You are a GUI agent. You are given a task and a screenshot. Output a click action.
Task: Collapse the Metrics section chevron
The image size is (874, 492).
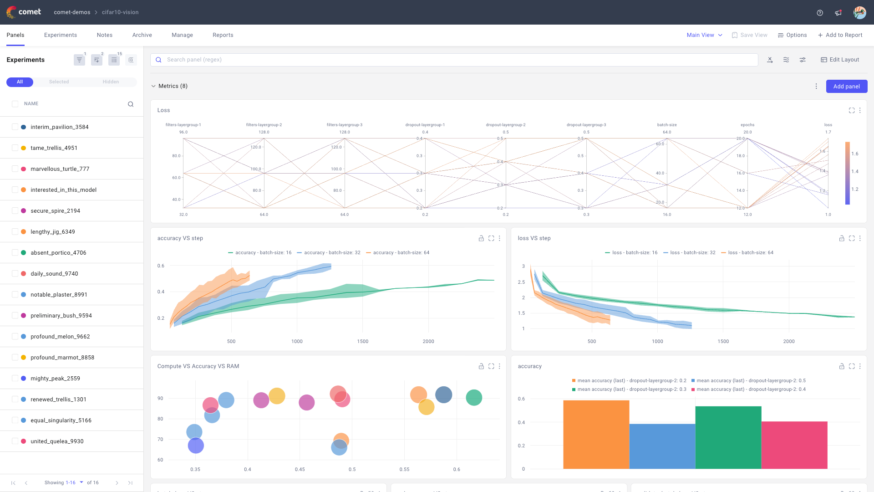153,86
